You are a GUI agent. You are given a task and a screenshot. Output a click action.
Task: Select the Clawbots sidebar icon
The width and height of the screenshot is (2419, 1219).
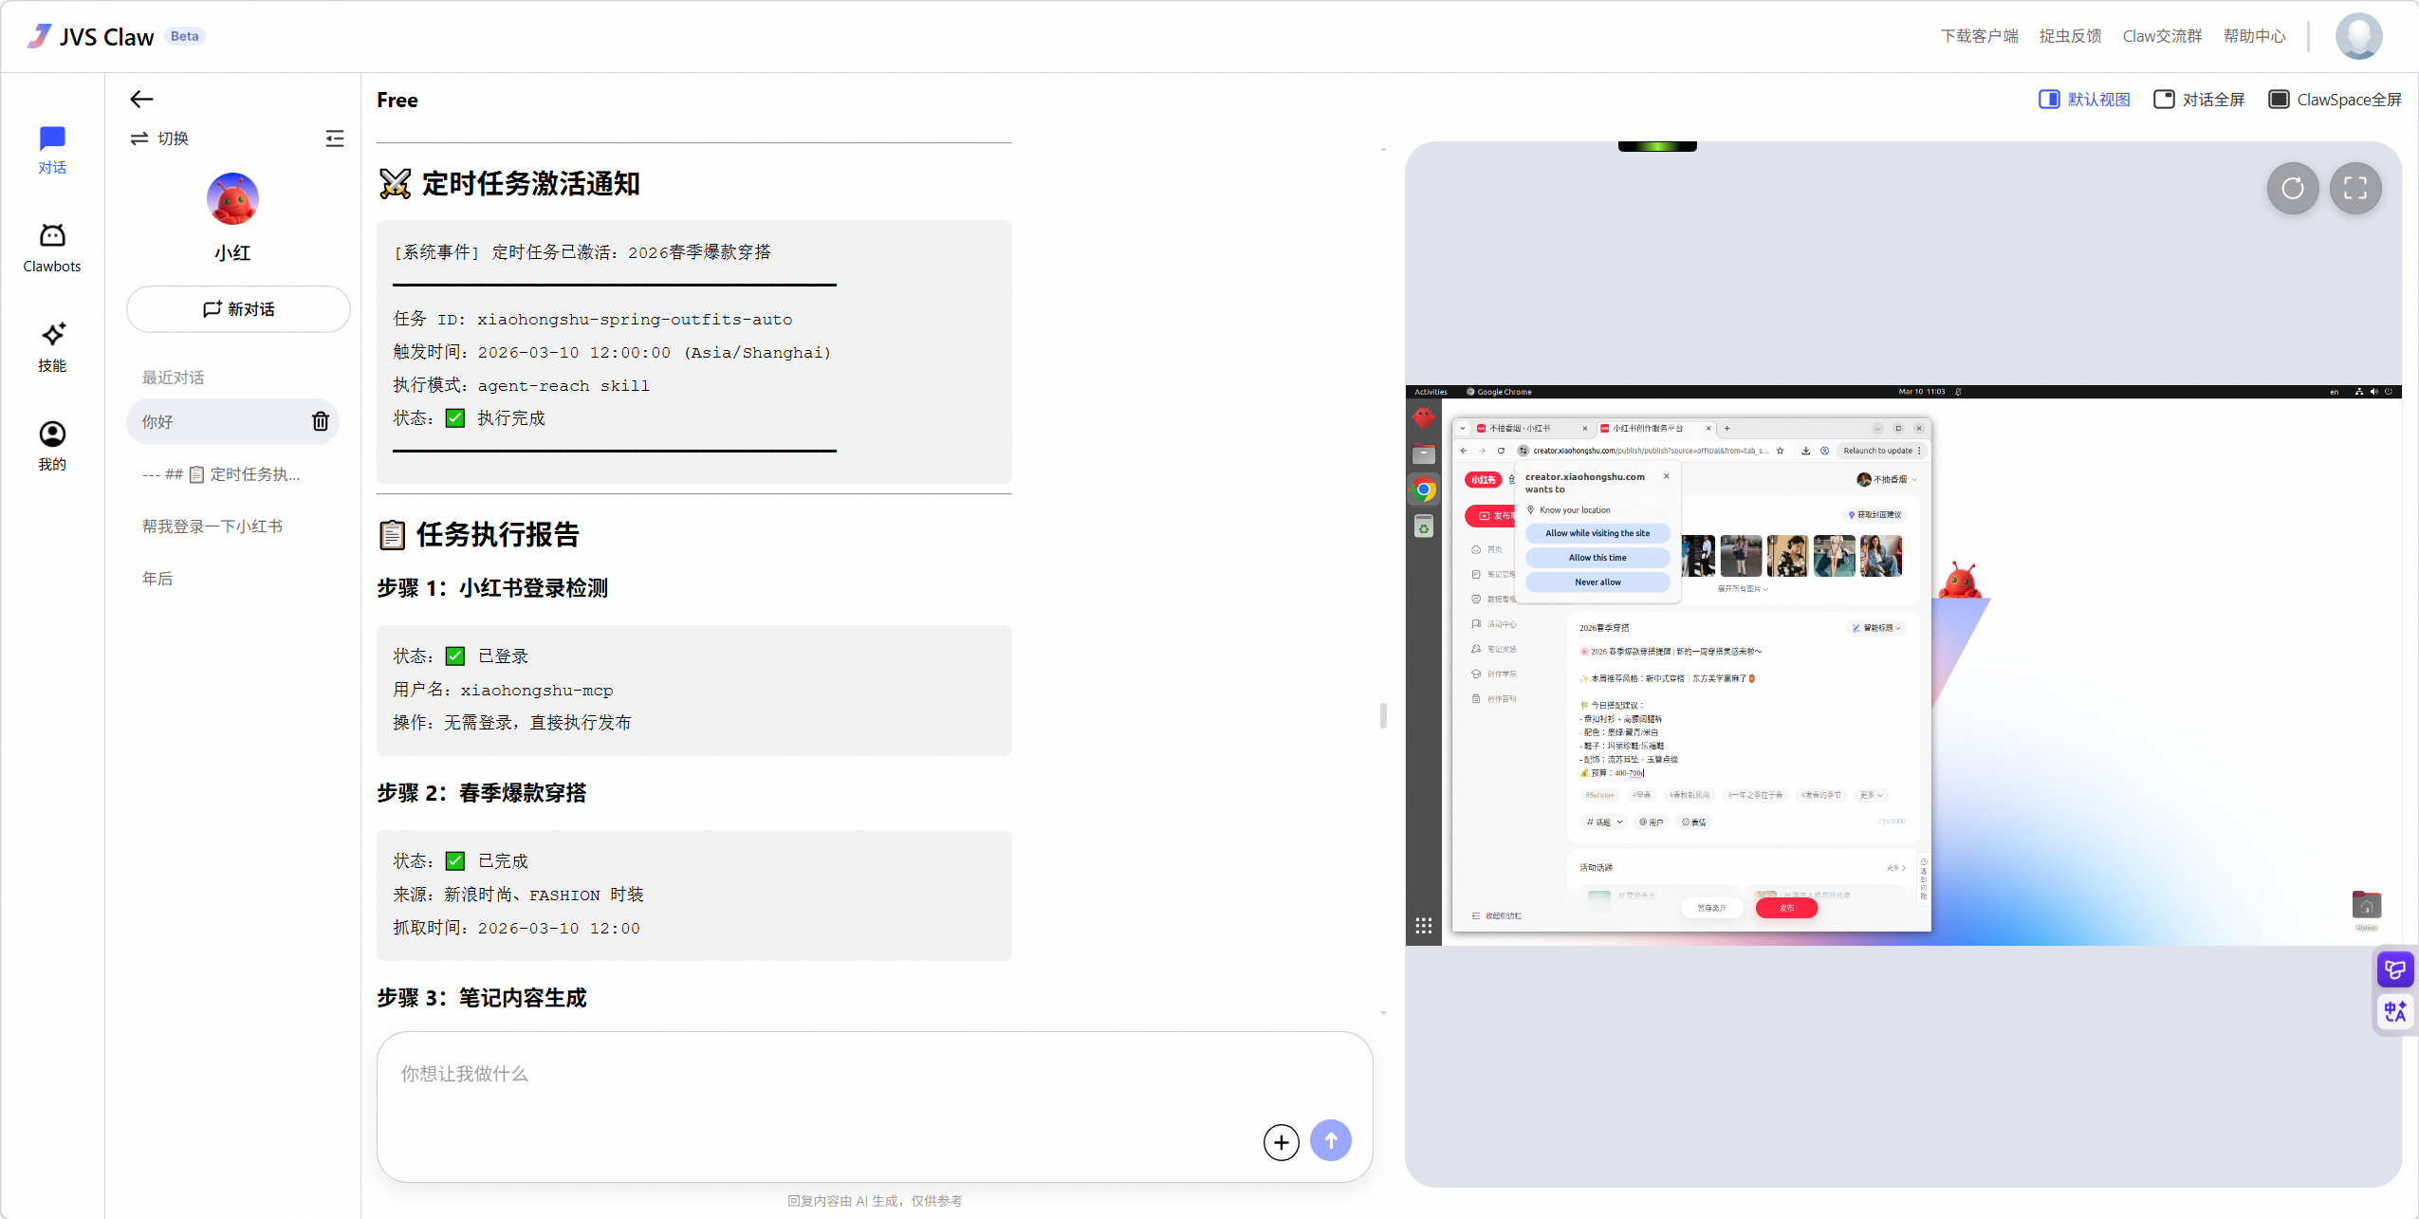point(52,245)
